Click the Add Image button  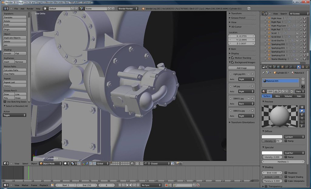click(241, 68)
